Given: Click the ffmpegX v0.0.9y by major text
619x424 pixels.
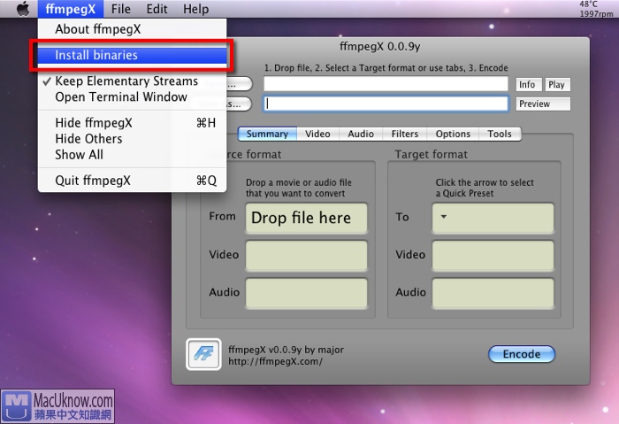Looking at the screenshot, I should pyautogui.click(x=286, y=350).
